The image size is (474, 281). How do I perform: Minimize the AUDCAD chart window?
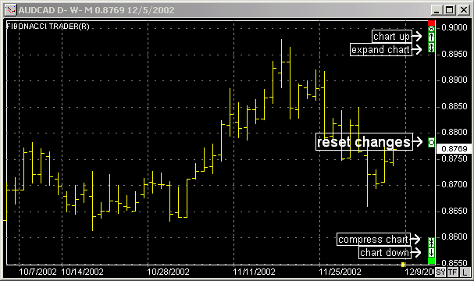coord(437,10)
